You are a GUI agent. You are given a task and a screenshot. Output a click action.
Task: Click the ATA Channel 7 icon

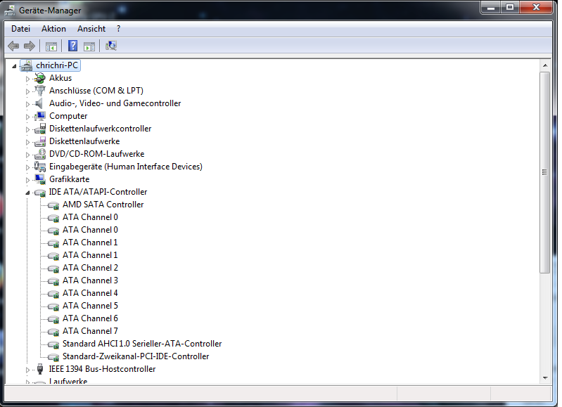[x=53, y=332]
